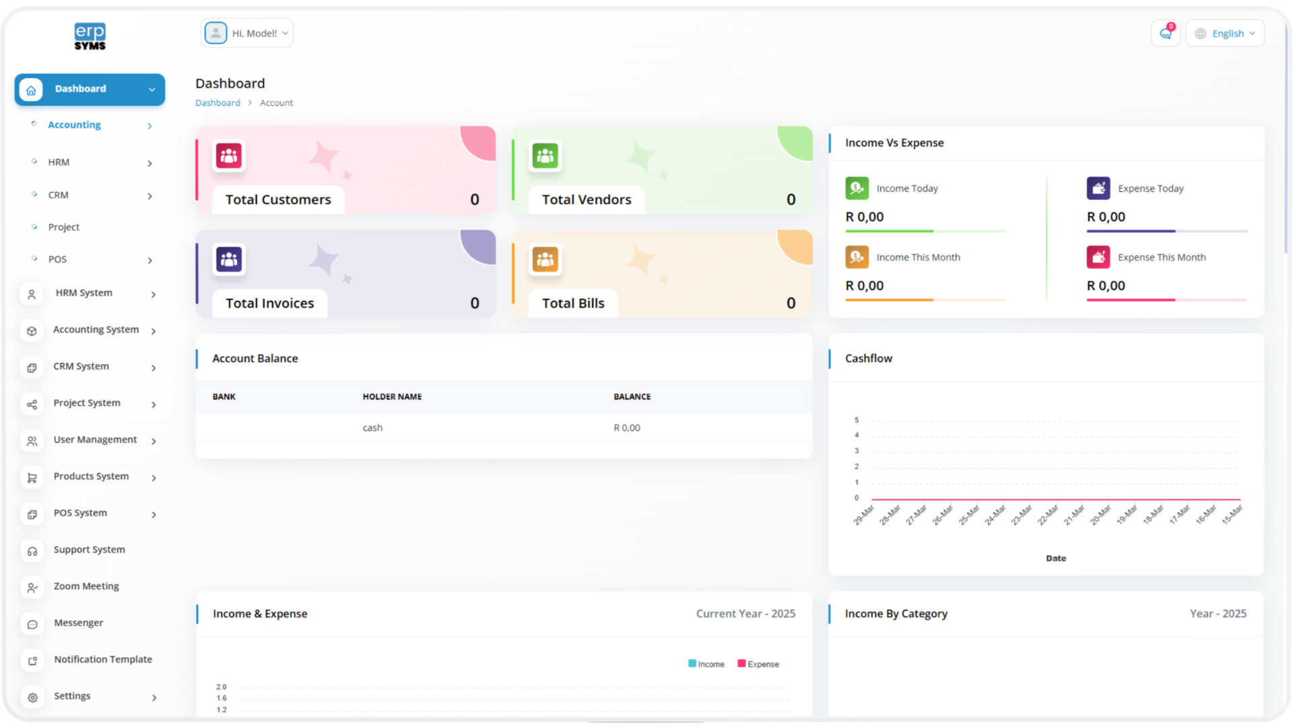
Task: Click the erpSYMS logo
Action: pyautogui.click(x=90, y=36)
